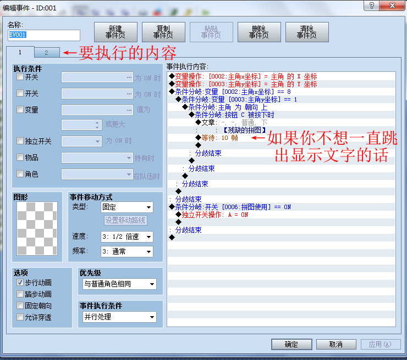Select event page tab 1

[x=20, y=52]
